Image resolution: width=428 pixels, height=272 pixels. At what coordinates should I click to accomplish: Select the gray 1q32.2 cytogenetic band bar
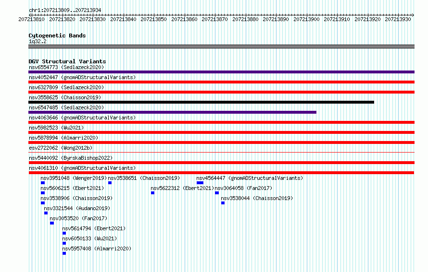pyautogui.click(x=221, y=47)
